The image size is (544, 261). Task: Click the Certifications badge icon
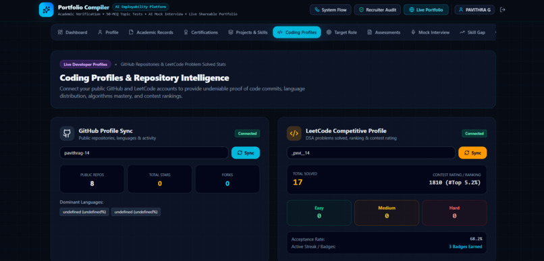(186, 32)
